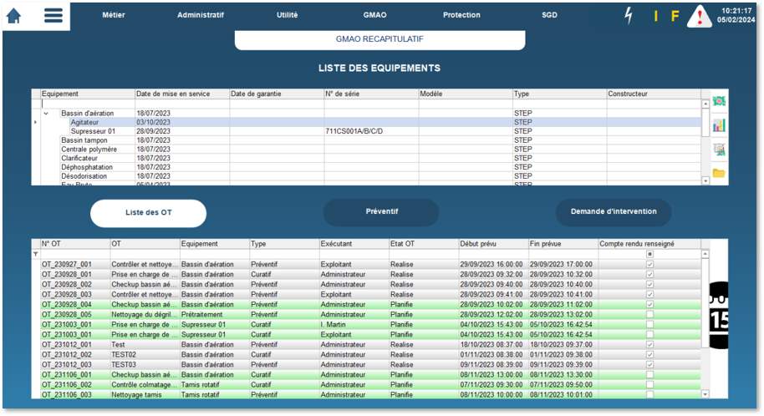The width and height of the screenshot is (764, 416).
Task: Check report box for OT_231106_001
Action: point(649,374)
